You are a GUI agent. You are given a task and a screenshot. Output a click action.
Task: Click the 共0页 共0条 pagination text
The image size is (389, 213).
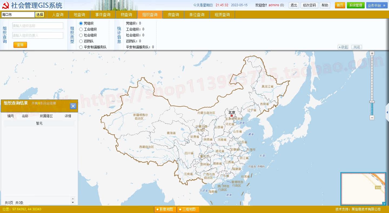tap(14, 203)
